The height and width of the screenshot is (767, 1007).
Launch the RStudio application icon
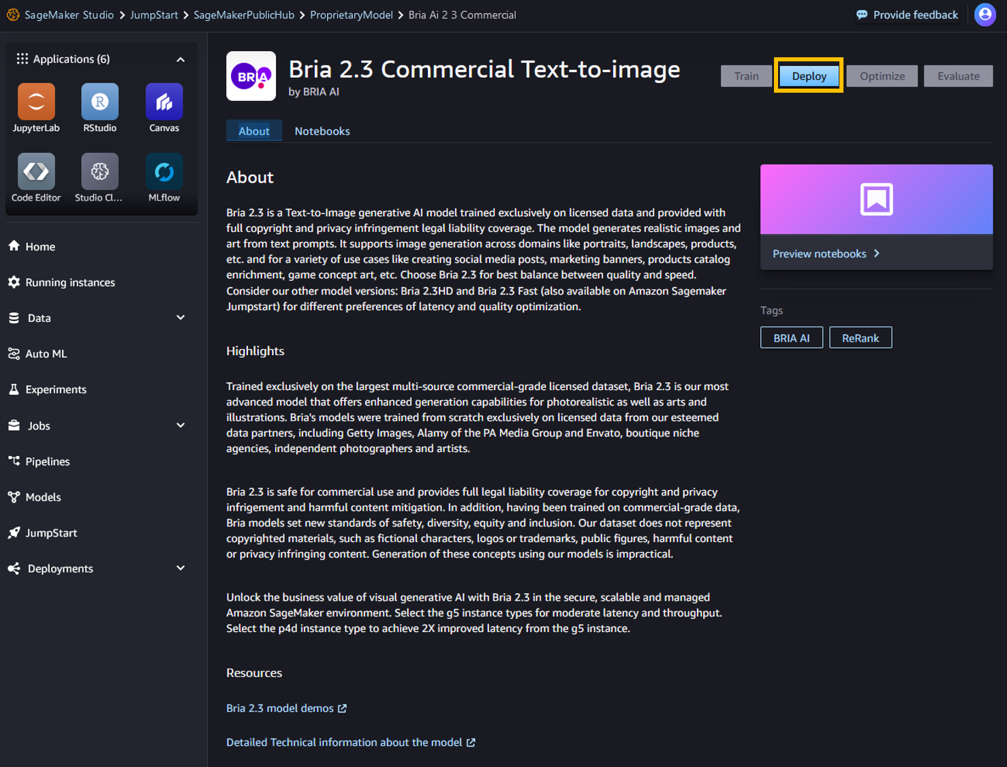click(x=100, y=102)
